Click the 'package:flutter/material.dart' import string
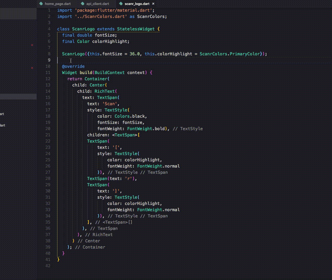The image size is (332, 280). pyautogui.click(x=114, y=10)
